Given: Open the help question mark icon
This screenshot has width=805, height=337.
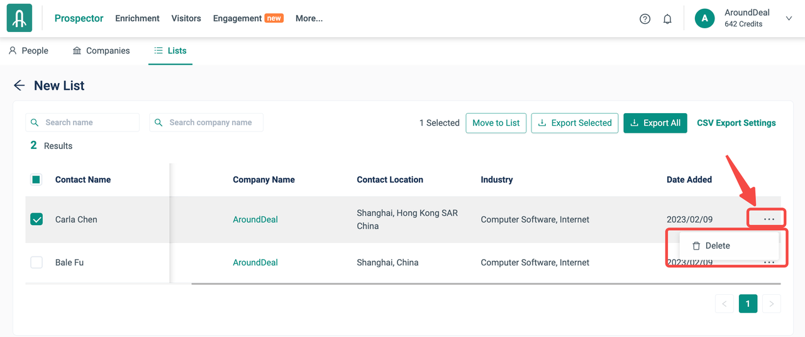Looking at the screenshot, I should [x=645, y=19].
